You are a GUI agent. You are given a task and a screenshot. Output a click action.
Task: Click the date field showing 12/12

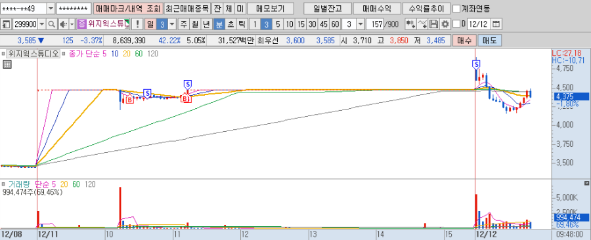479,24
